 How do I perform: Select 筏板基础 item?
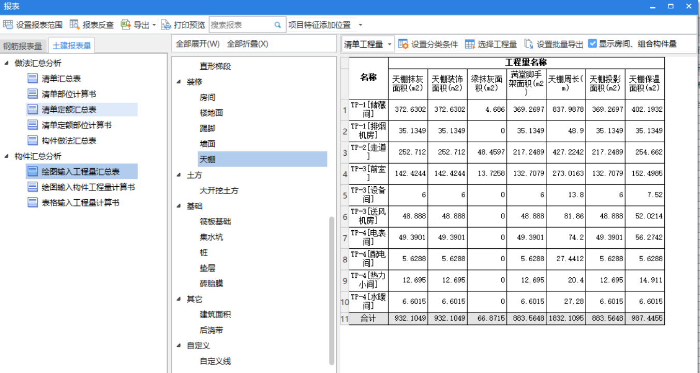pyautogui.click(x=215, y=221)
